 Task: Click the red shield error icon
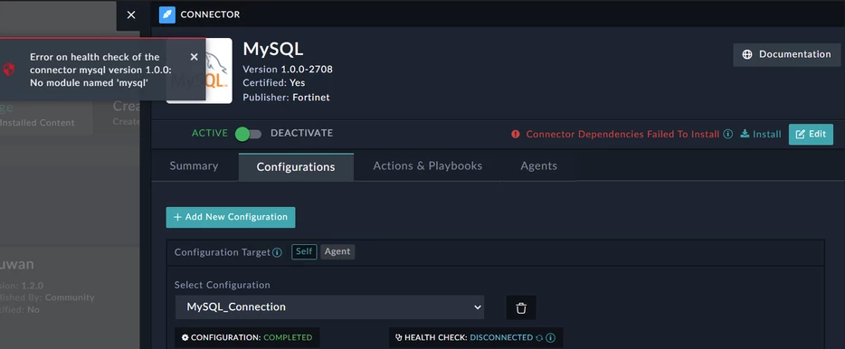coord(9,70)
